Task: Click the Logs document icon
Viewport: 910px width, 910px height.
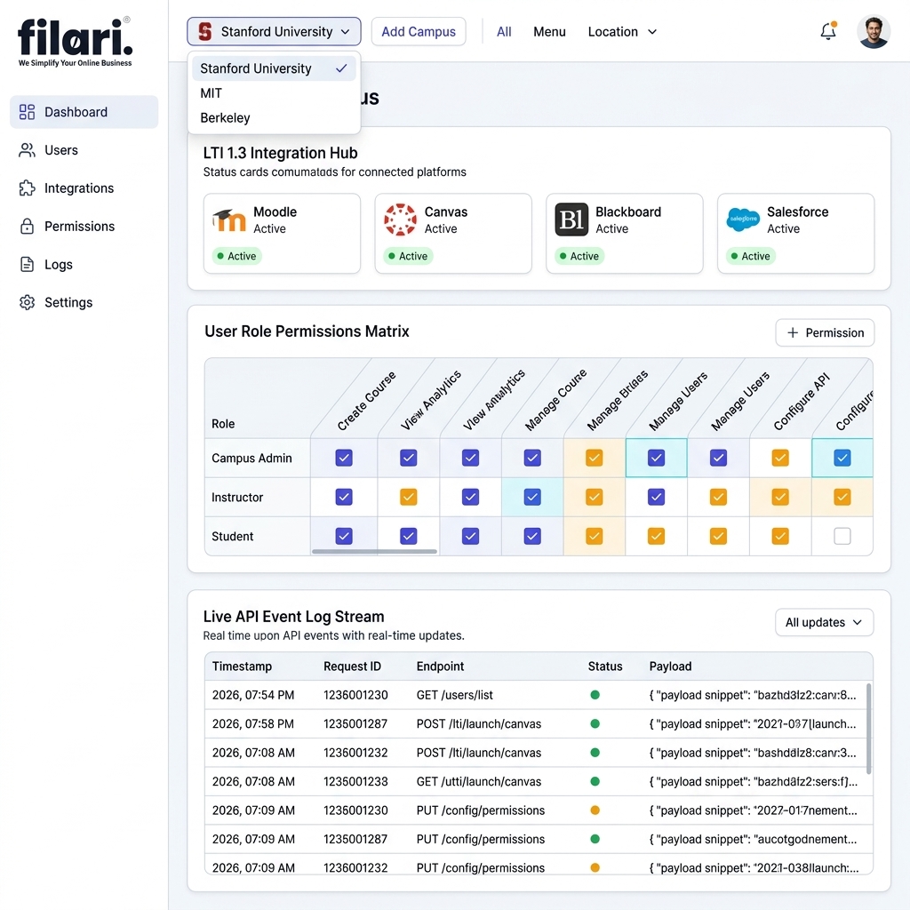Action: [x=28, y=265]
